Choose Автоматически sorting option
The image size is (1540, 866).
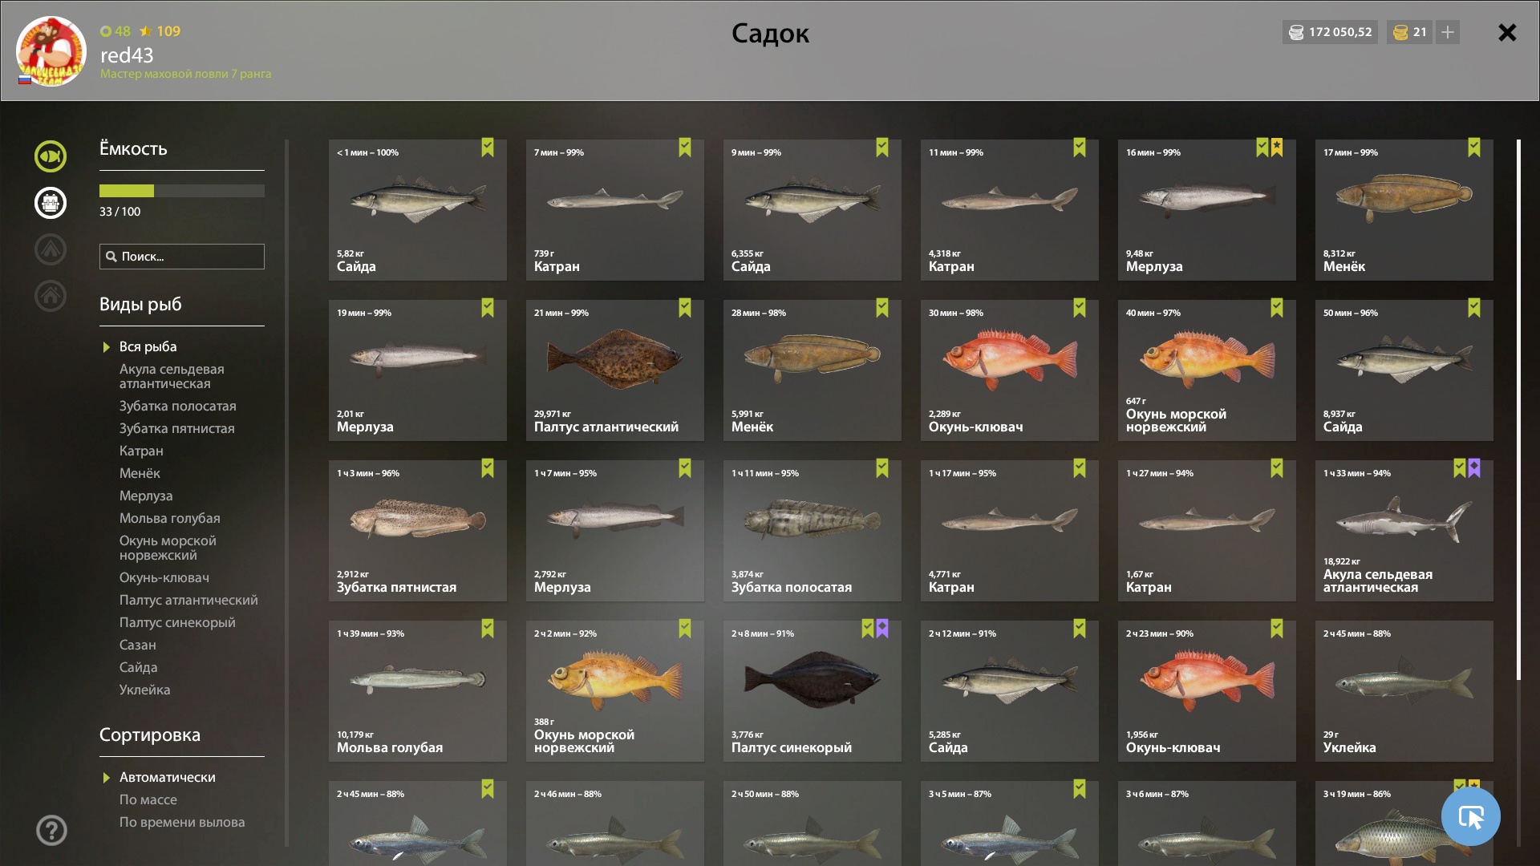168,777
